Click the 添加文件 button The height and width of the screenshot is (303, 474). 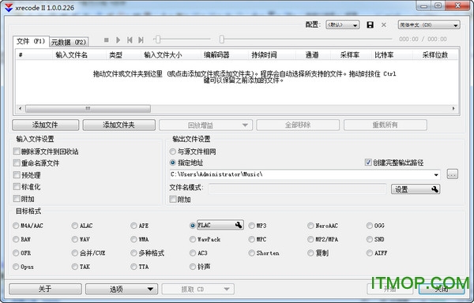(x=45, y=125)
